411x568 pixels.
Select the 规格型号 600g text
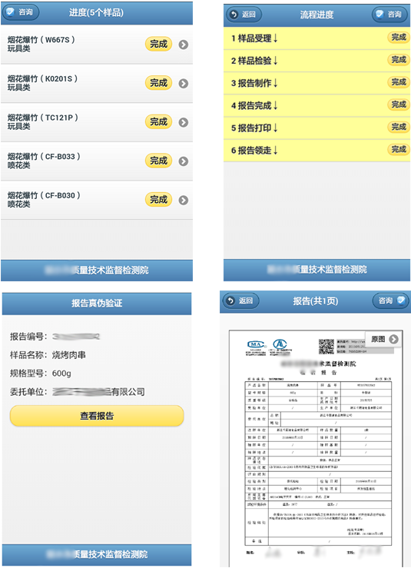[41, 374]
